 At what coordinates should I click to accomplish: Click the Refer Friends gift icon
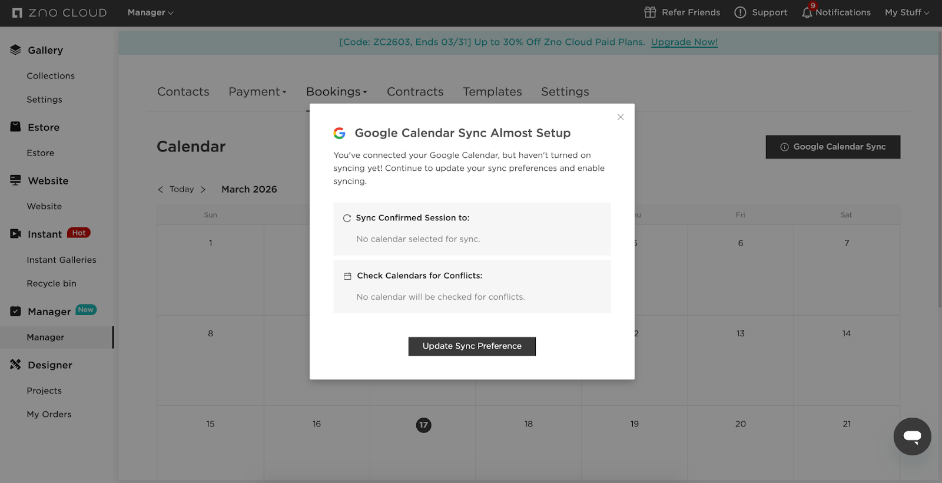point(650,12)
